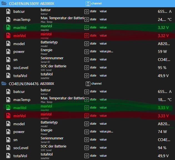Screen dimensions: 175x160
Task: Click the green 3,32 V value
Action: 163,28
